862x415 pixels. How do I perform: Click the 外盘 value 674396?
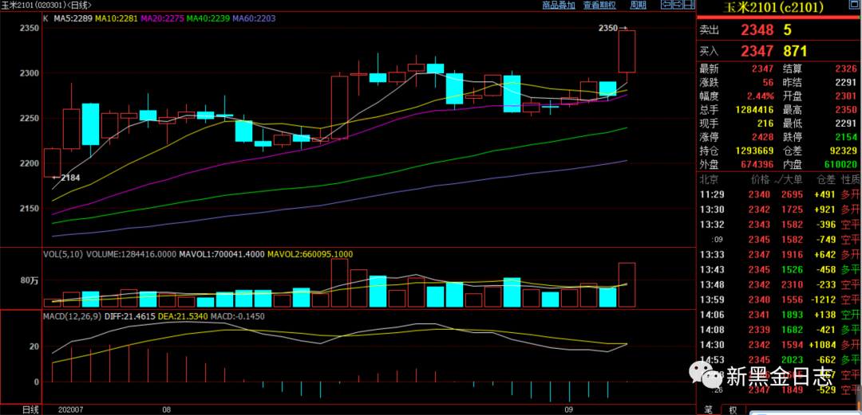[757, 164]
